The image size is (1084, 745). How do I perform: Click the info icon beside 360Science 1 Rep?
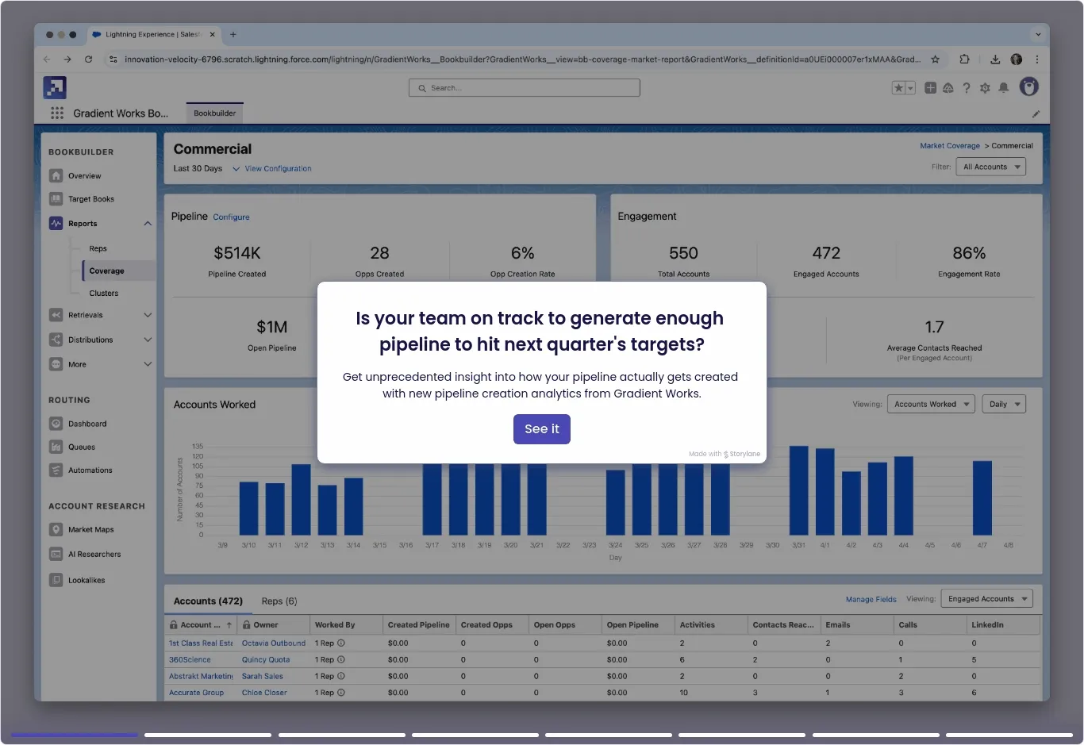341,660
